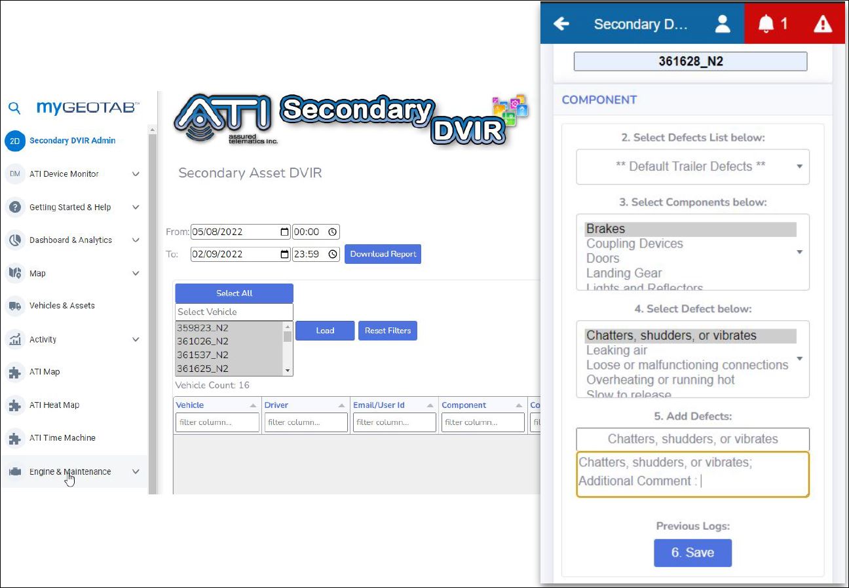Viewport: 849px width, 588px height.
Task: Click the Additional Comment text area
Action: click(x=692, y=474)
